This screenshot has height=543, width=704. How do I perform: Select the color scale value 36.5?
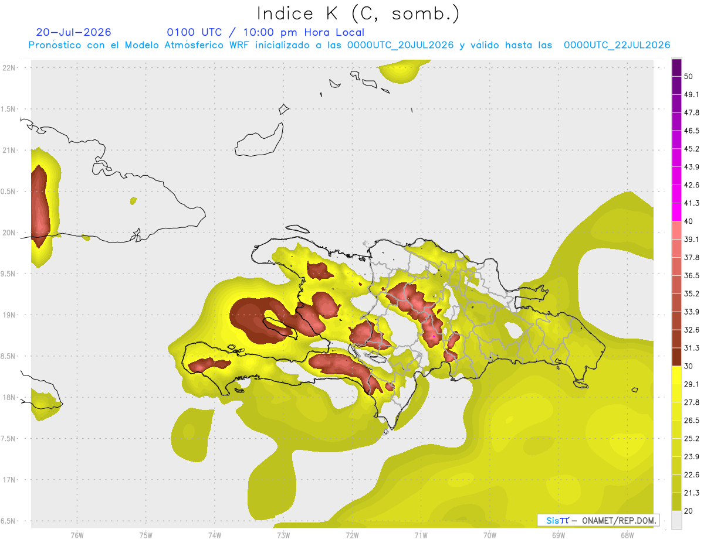coord(692,275)
